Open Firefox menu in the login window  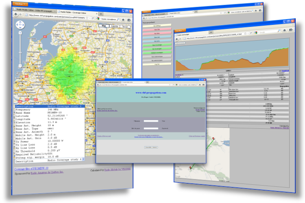coord(100,79)
